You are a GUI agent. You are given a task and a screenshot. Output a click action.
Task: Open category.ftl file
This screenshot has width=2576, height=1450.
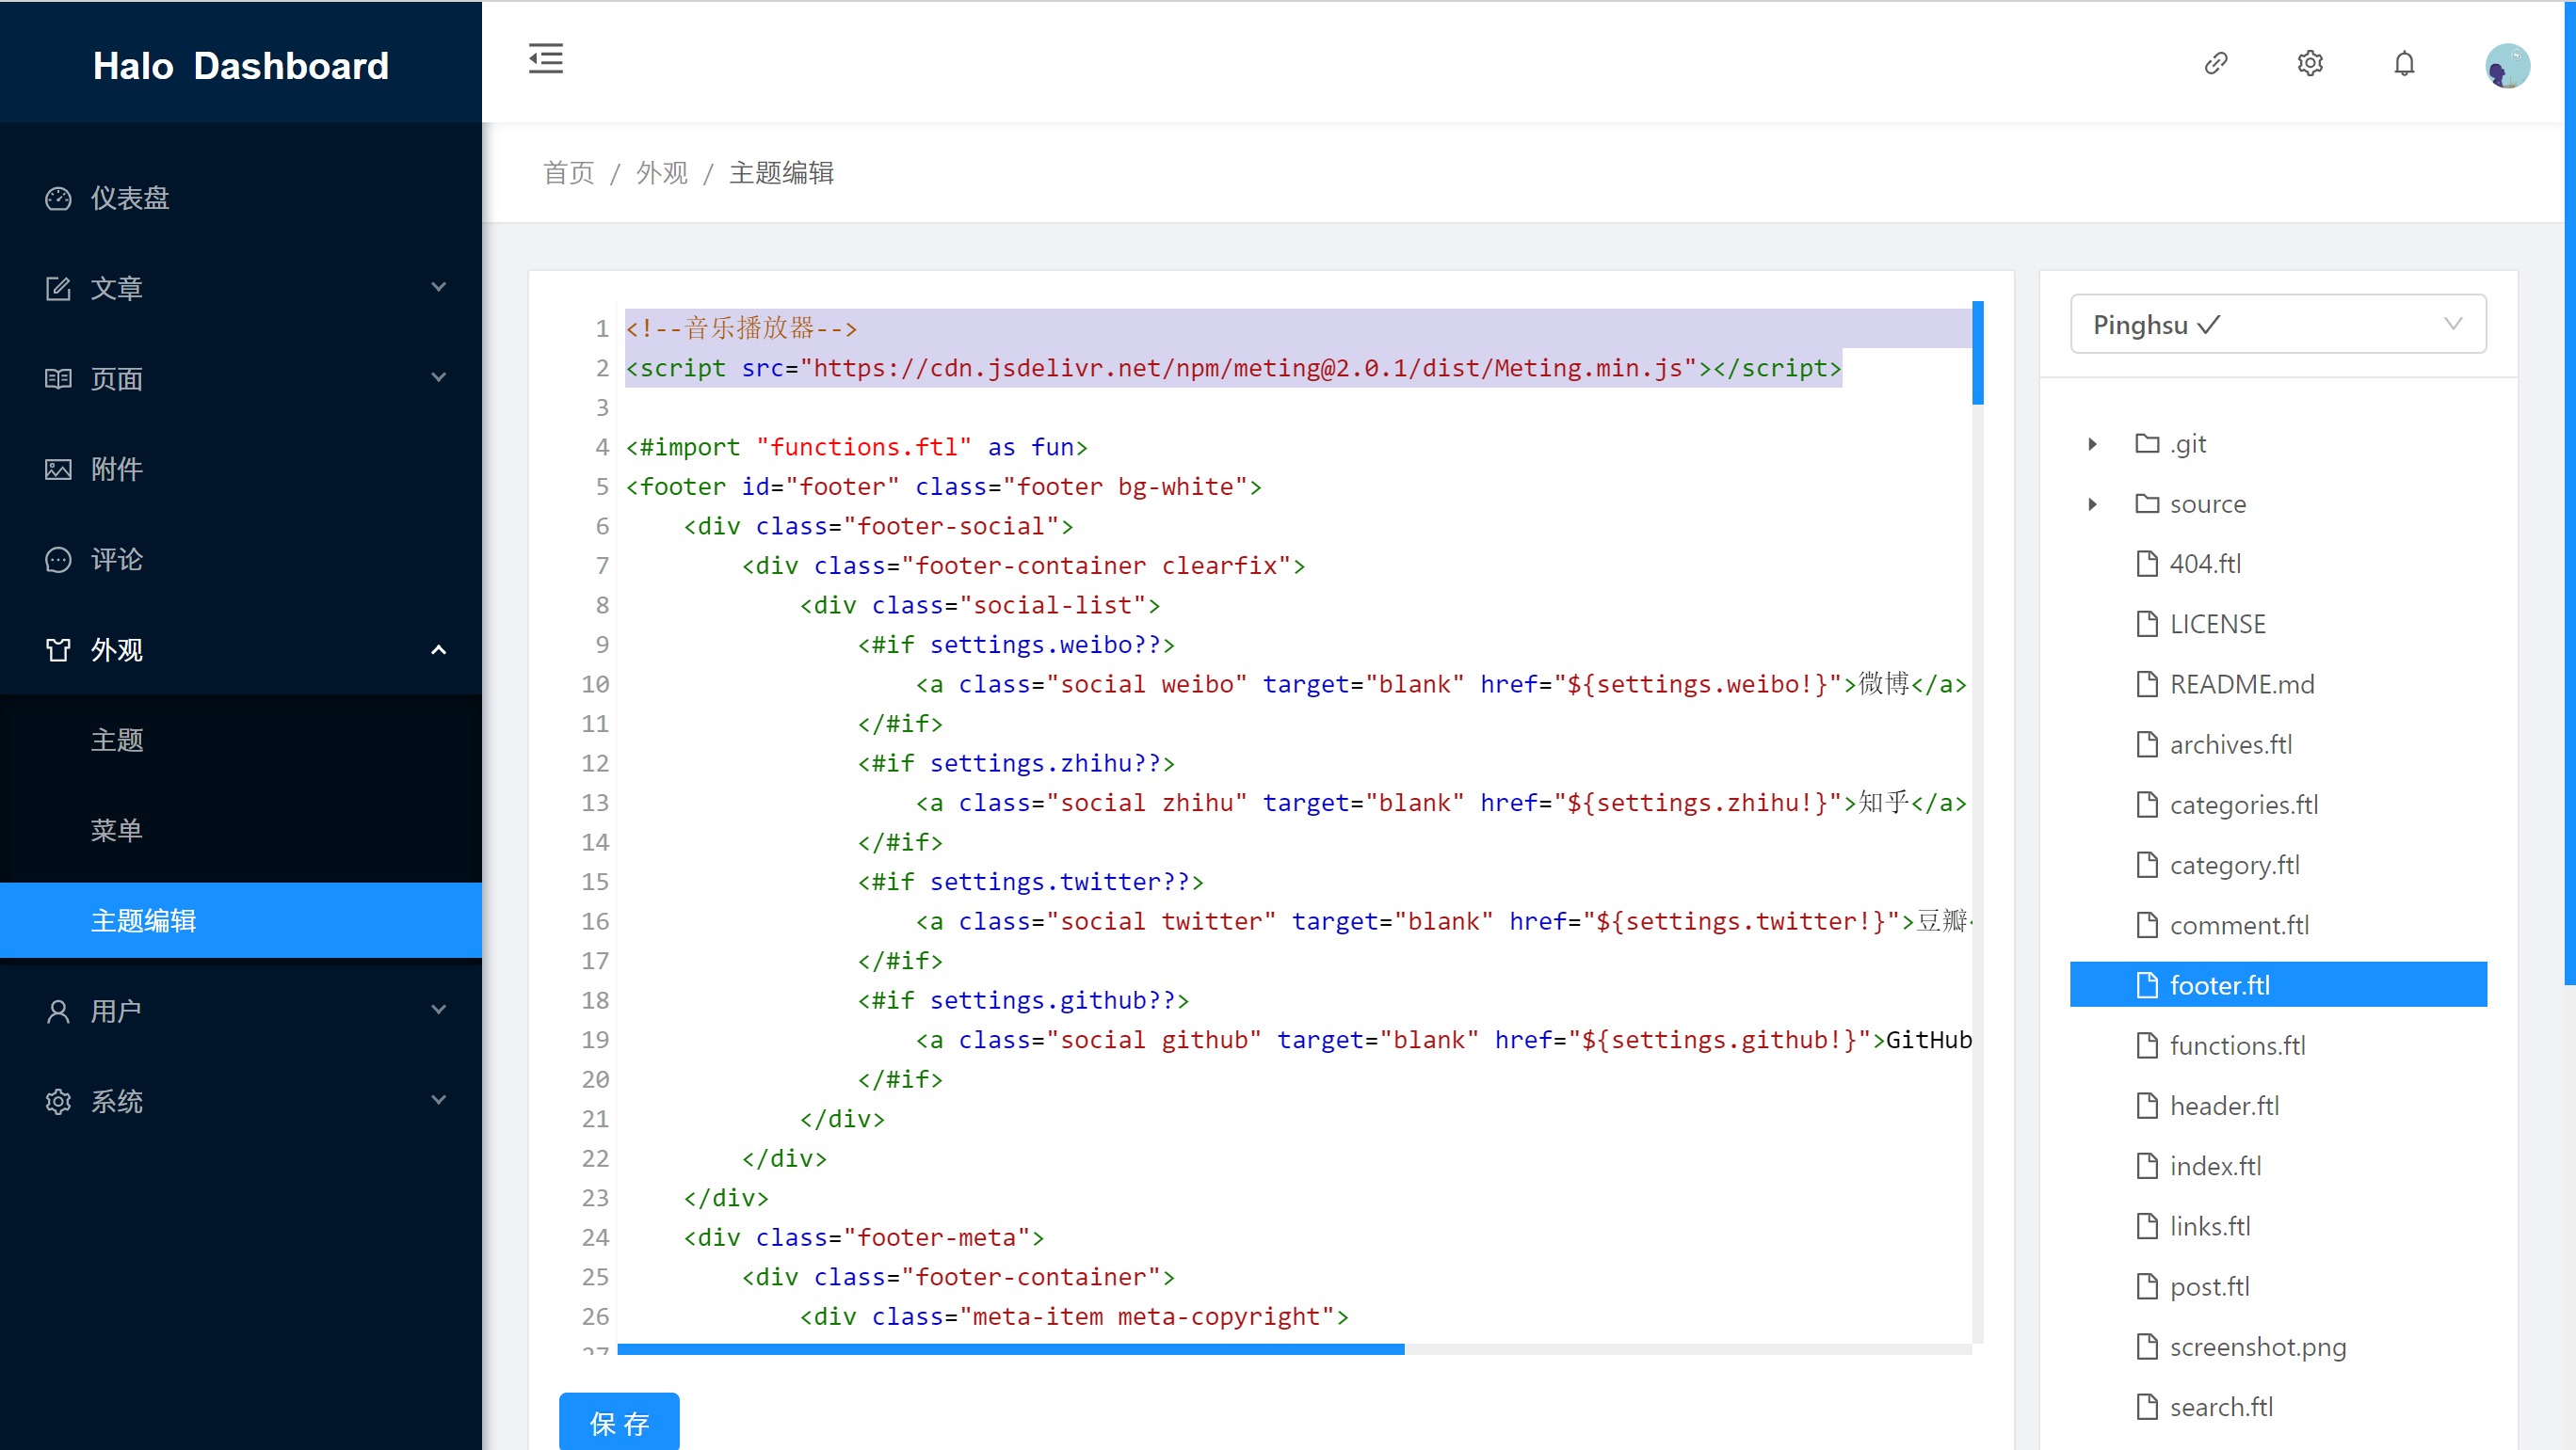coord(2217,866)
